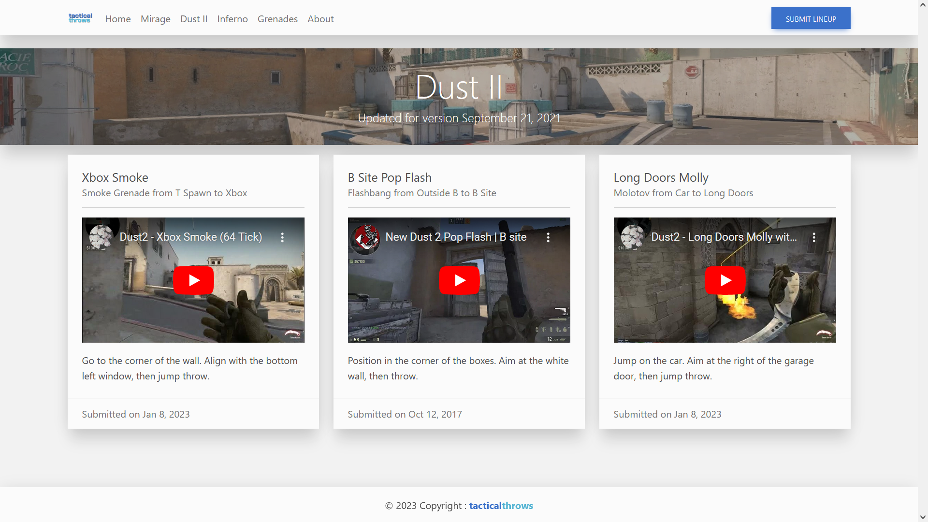Play the Long Doors Molly video
The width and height of the screenshot is (928, 522).
click(x=725, y=280)
